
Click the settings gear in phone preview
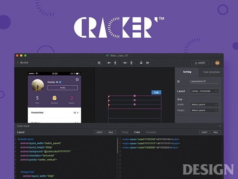point(77,80)
